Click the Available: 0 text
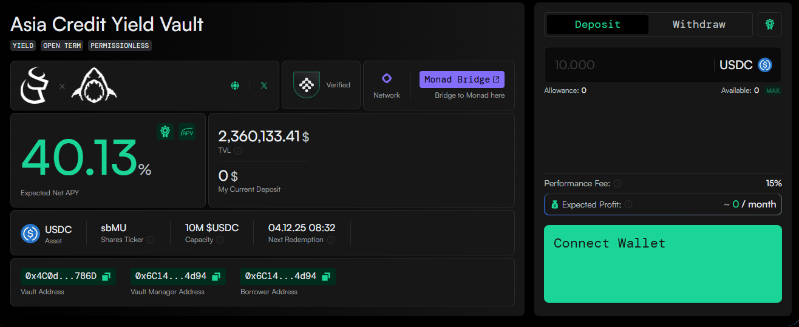Image resolution: width=799 pixels, height=327 pixels. tap(739, 90)
